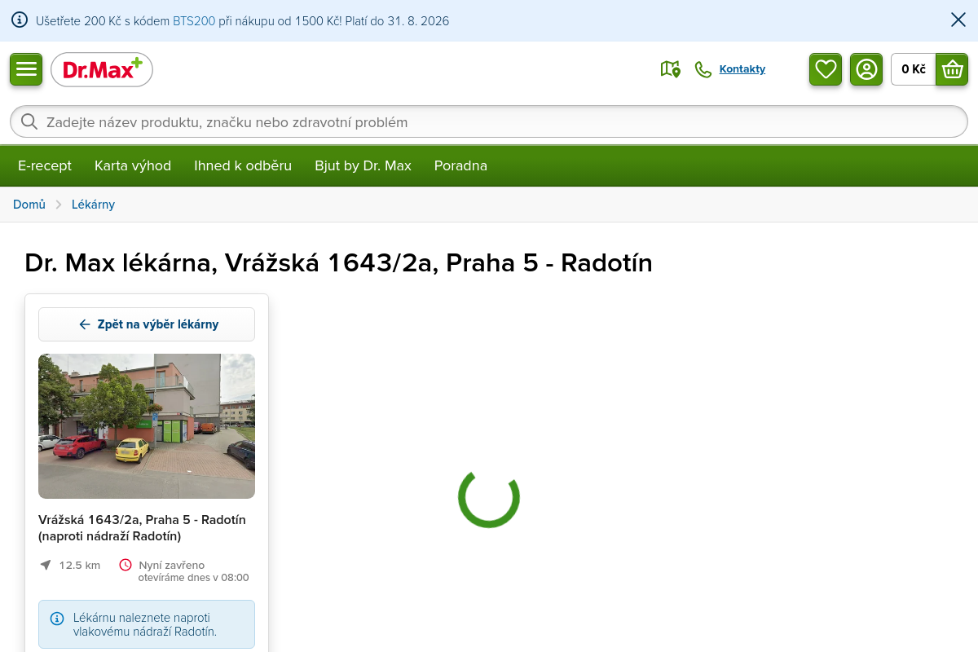Click the 12.5 km distance text
Image resolution: width=978 pixels, height=652 pixels.
(x=80, y=566)
